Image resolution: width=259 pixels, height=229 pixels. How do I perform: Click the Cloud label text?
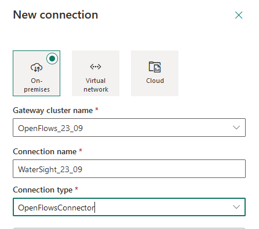pos(155,81)
